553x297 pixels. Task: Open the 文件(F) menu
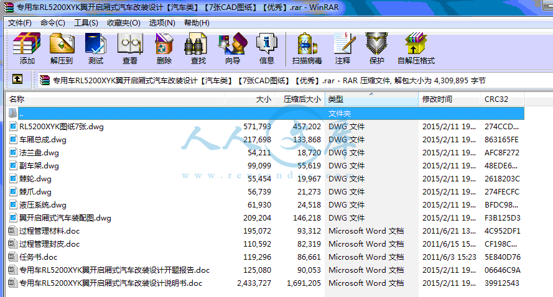click(20, 23)
